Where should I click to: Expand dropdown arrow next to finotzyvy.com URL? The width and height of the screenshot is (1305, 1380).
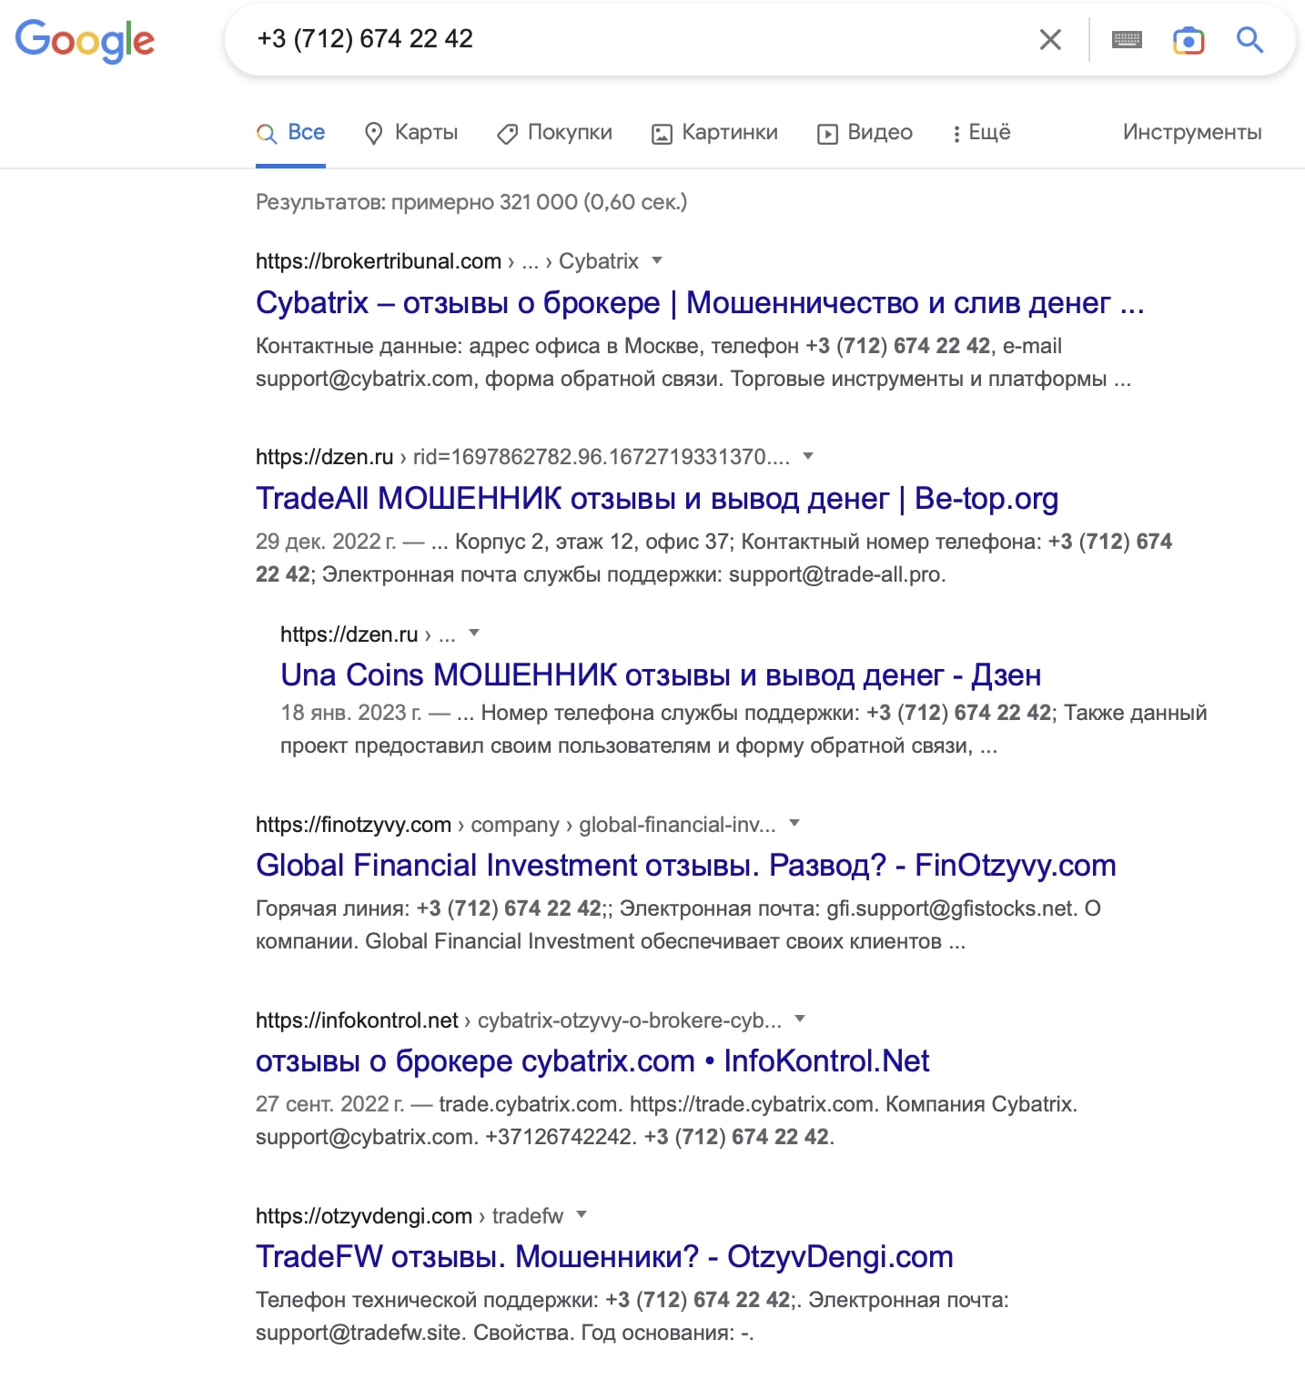[x=794, y=823]
